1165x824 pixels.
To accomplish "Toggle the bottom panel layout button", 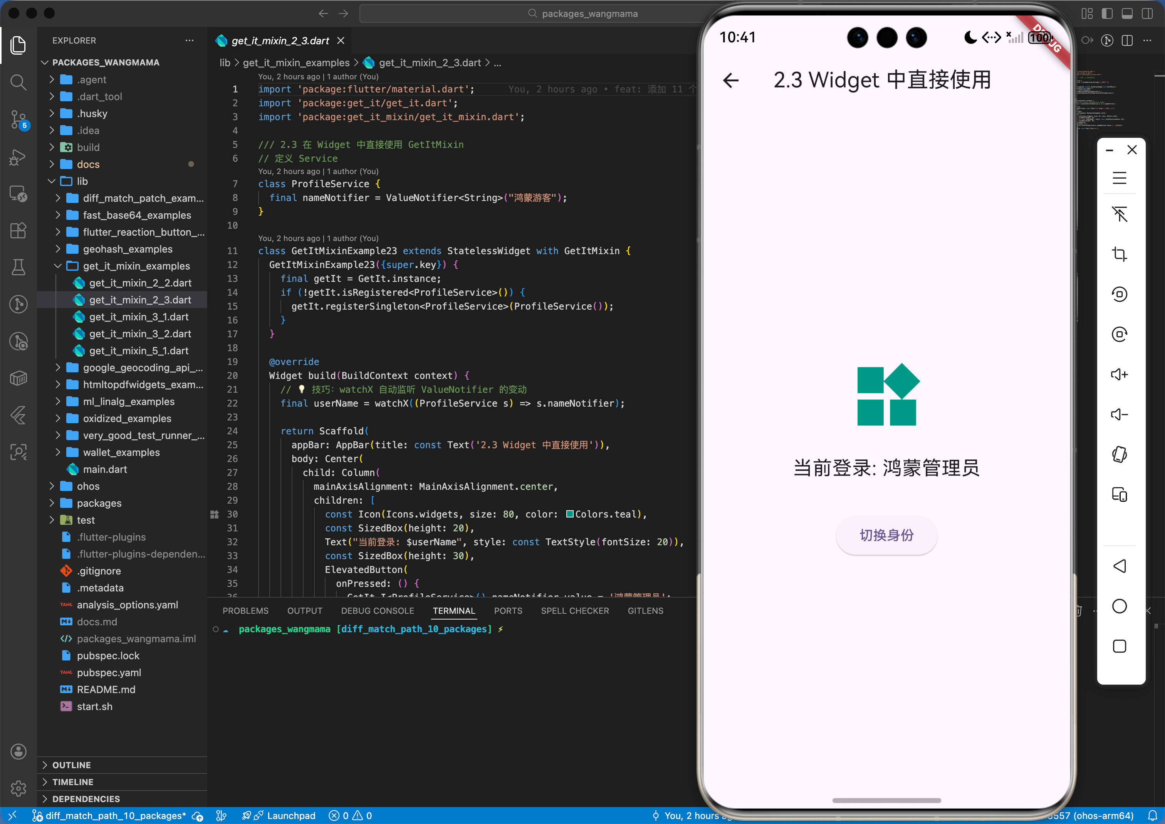I will point(1127,14).
